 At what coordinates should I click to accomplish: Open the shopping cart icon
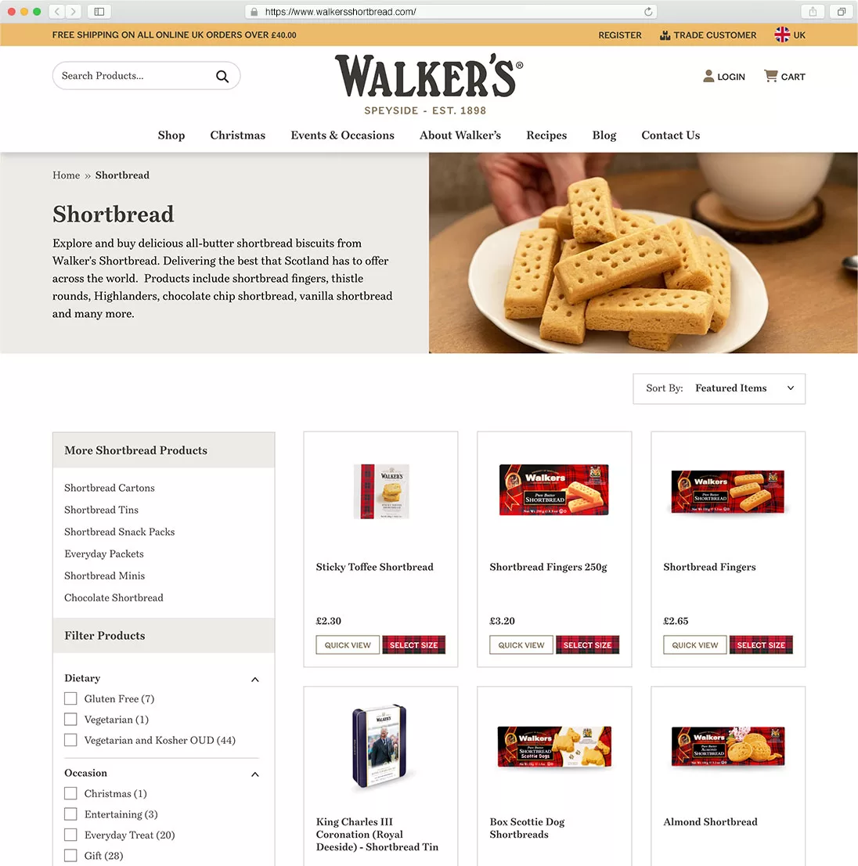[x=771, y=76]
